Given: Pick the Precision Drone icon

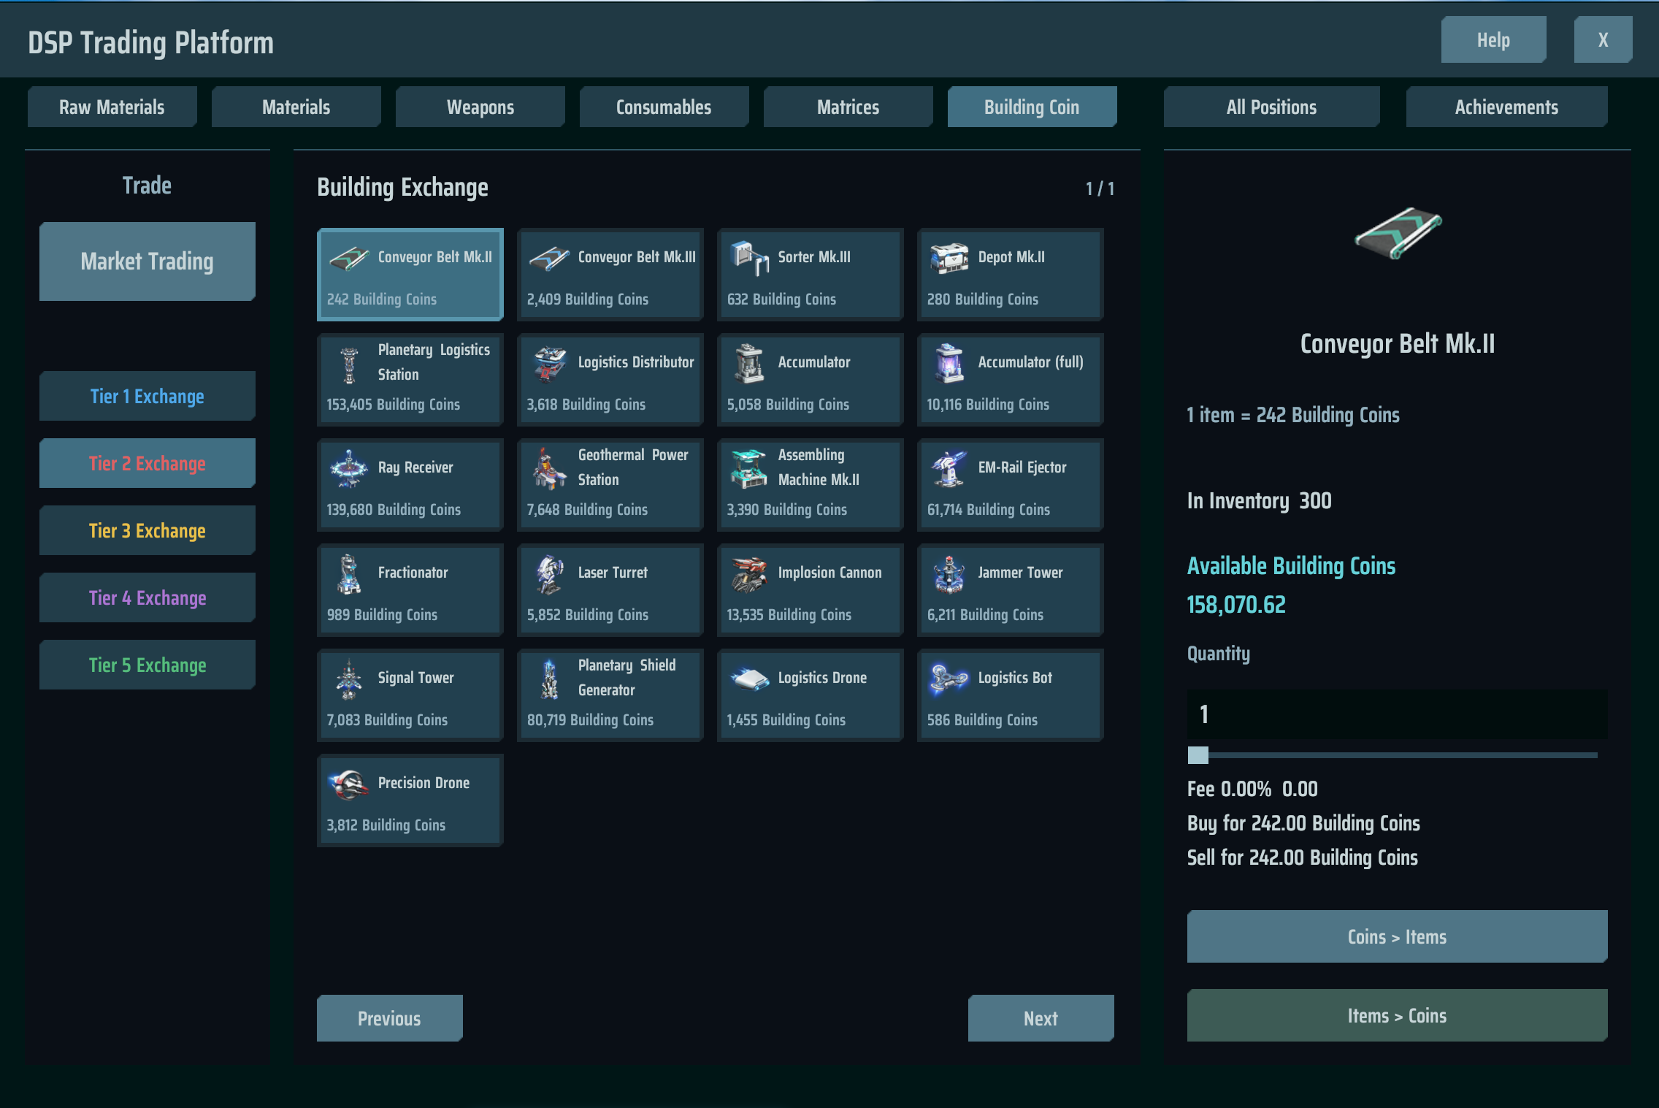Looking at the screenshot, I should [x=349, y=784].
